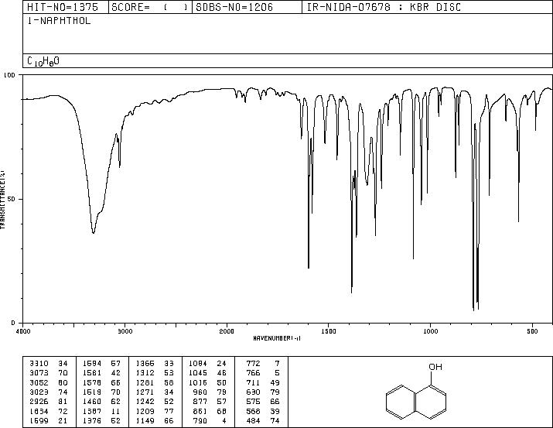553x428 pixels.
Task: Click the 500 wavenumber axis label
Action: [x=533, y=331]
